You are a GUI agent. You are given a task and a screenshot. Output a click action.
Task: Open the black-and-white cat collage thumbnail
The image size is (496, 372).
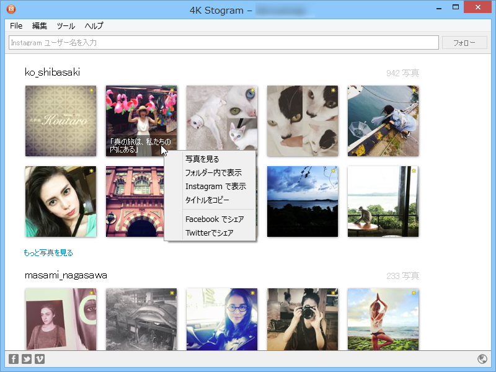(303, 121)
